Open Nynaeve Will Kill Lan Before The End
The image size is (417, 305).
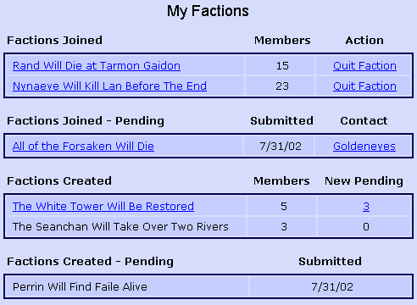coord(109,86)
